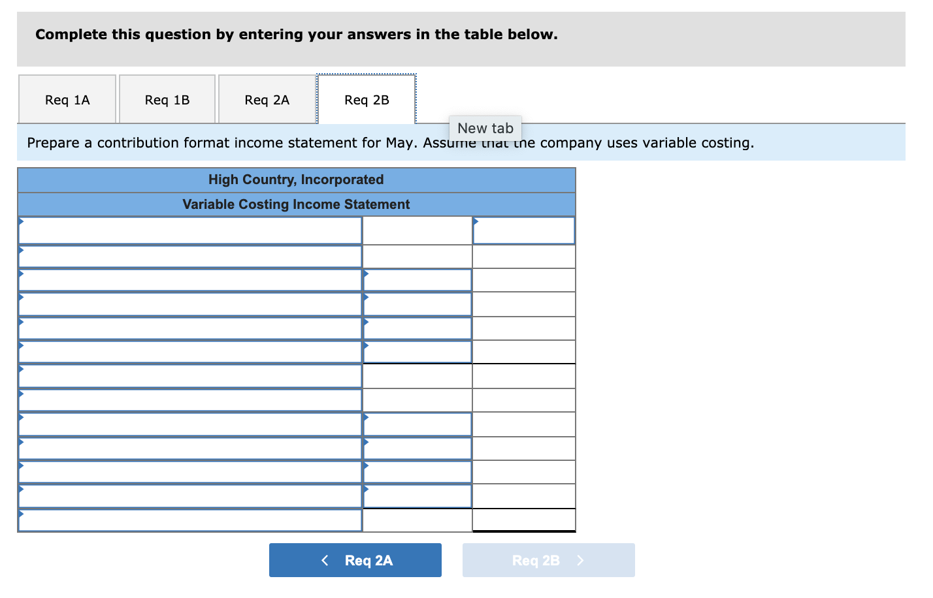The image size is (933, 598).
Task: Click the instruction banner about contribution format
Action: point(389,142)
